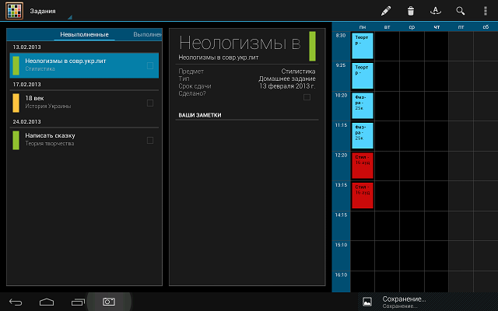Click the 24.02.2013 date header
This screenshot has width=498, height=311.
pos(26,122)
